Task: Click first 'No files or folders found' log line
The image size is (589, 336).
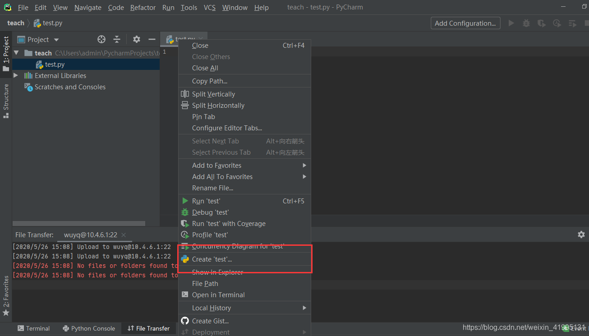Action: coord(95,266)
